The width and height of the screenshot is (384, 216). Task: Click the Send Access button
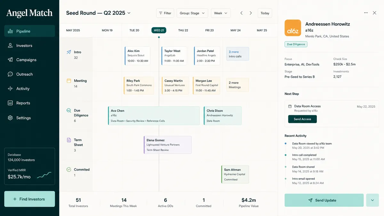pyautogui.click(x=302, y=119)
